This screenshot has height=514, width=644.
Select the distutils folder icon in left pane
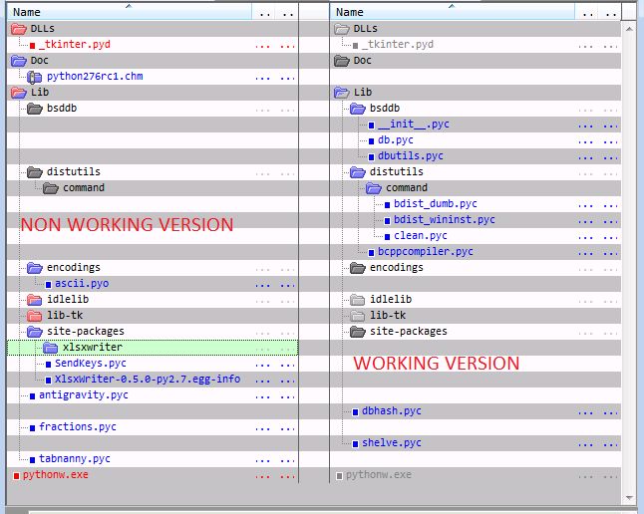click(x=35, y=172)
